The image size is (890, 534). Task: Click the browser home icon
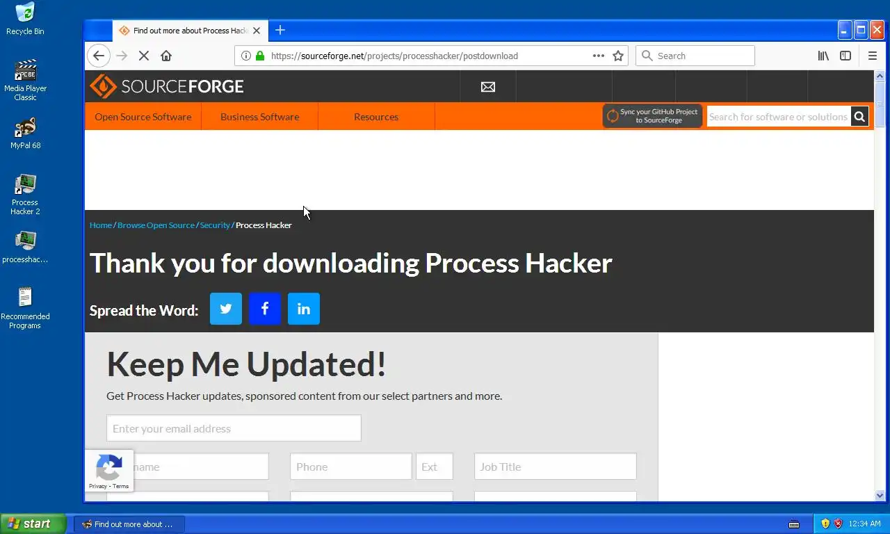pos(166,56)
